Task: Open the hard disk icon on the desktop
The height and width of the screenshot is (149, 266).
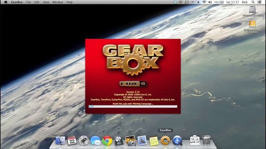Action: pos(252,9)
